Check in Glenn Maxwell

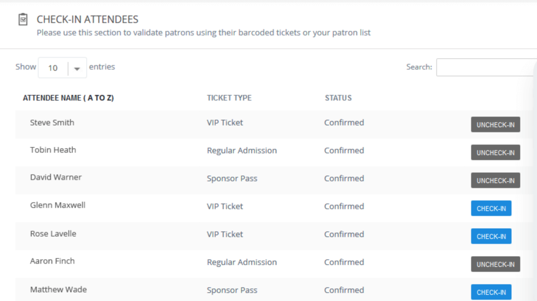click(491, 208)
